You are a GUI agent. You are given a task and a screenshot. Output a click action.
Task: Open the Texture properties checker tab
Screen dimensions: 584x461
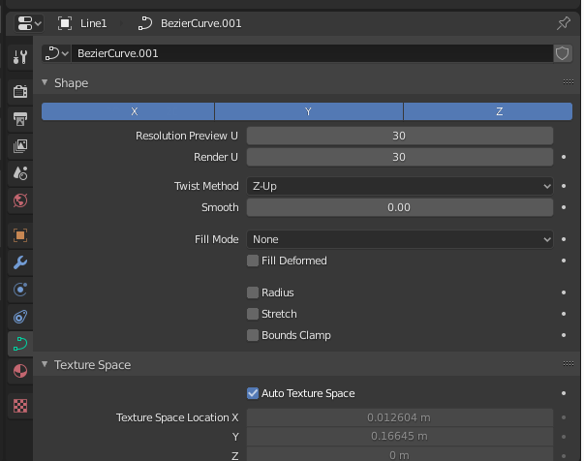pyautogui.click(x=20, y=406)
